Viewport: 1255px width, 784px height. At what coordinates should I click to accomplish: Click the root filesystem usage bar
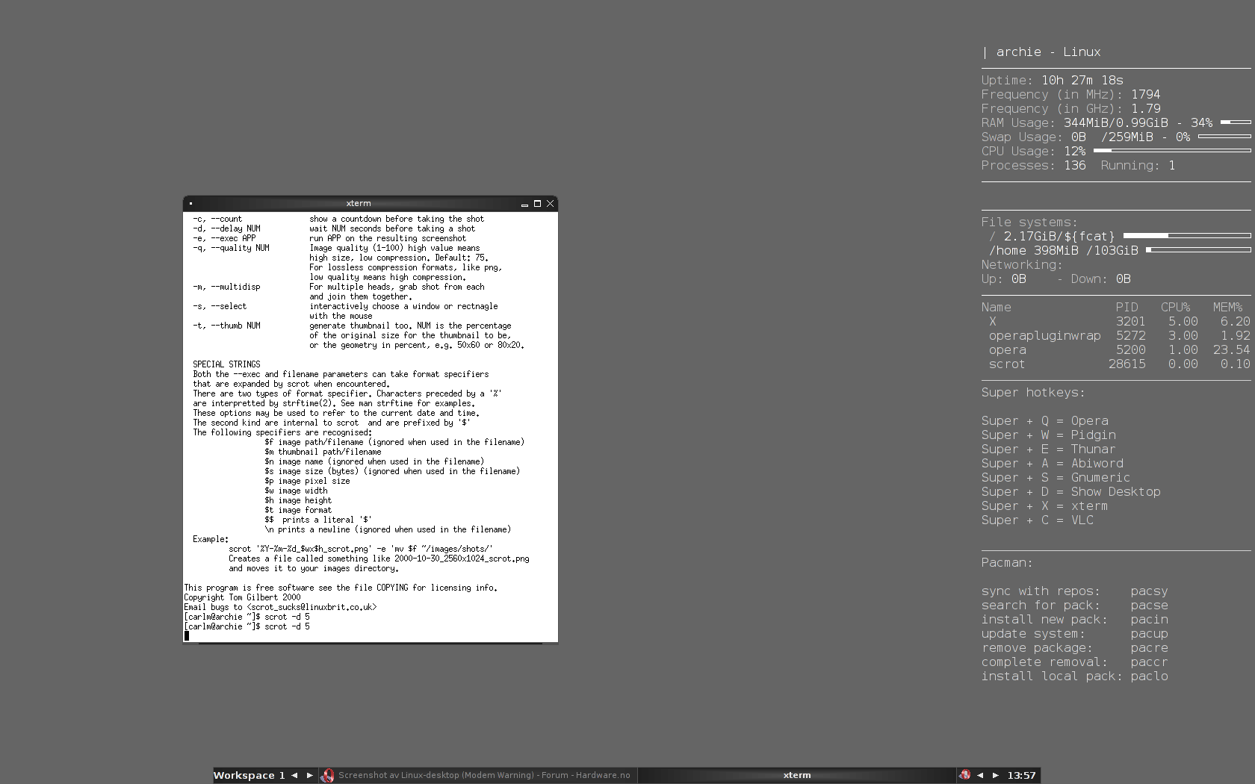[1187, 235]
